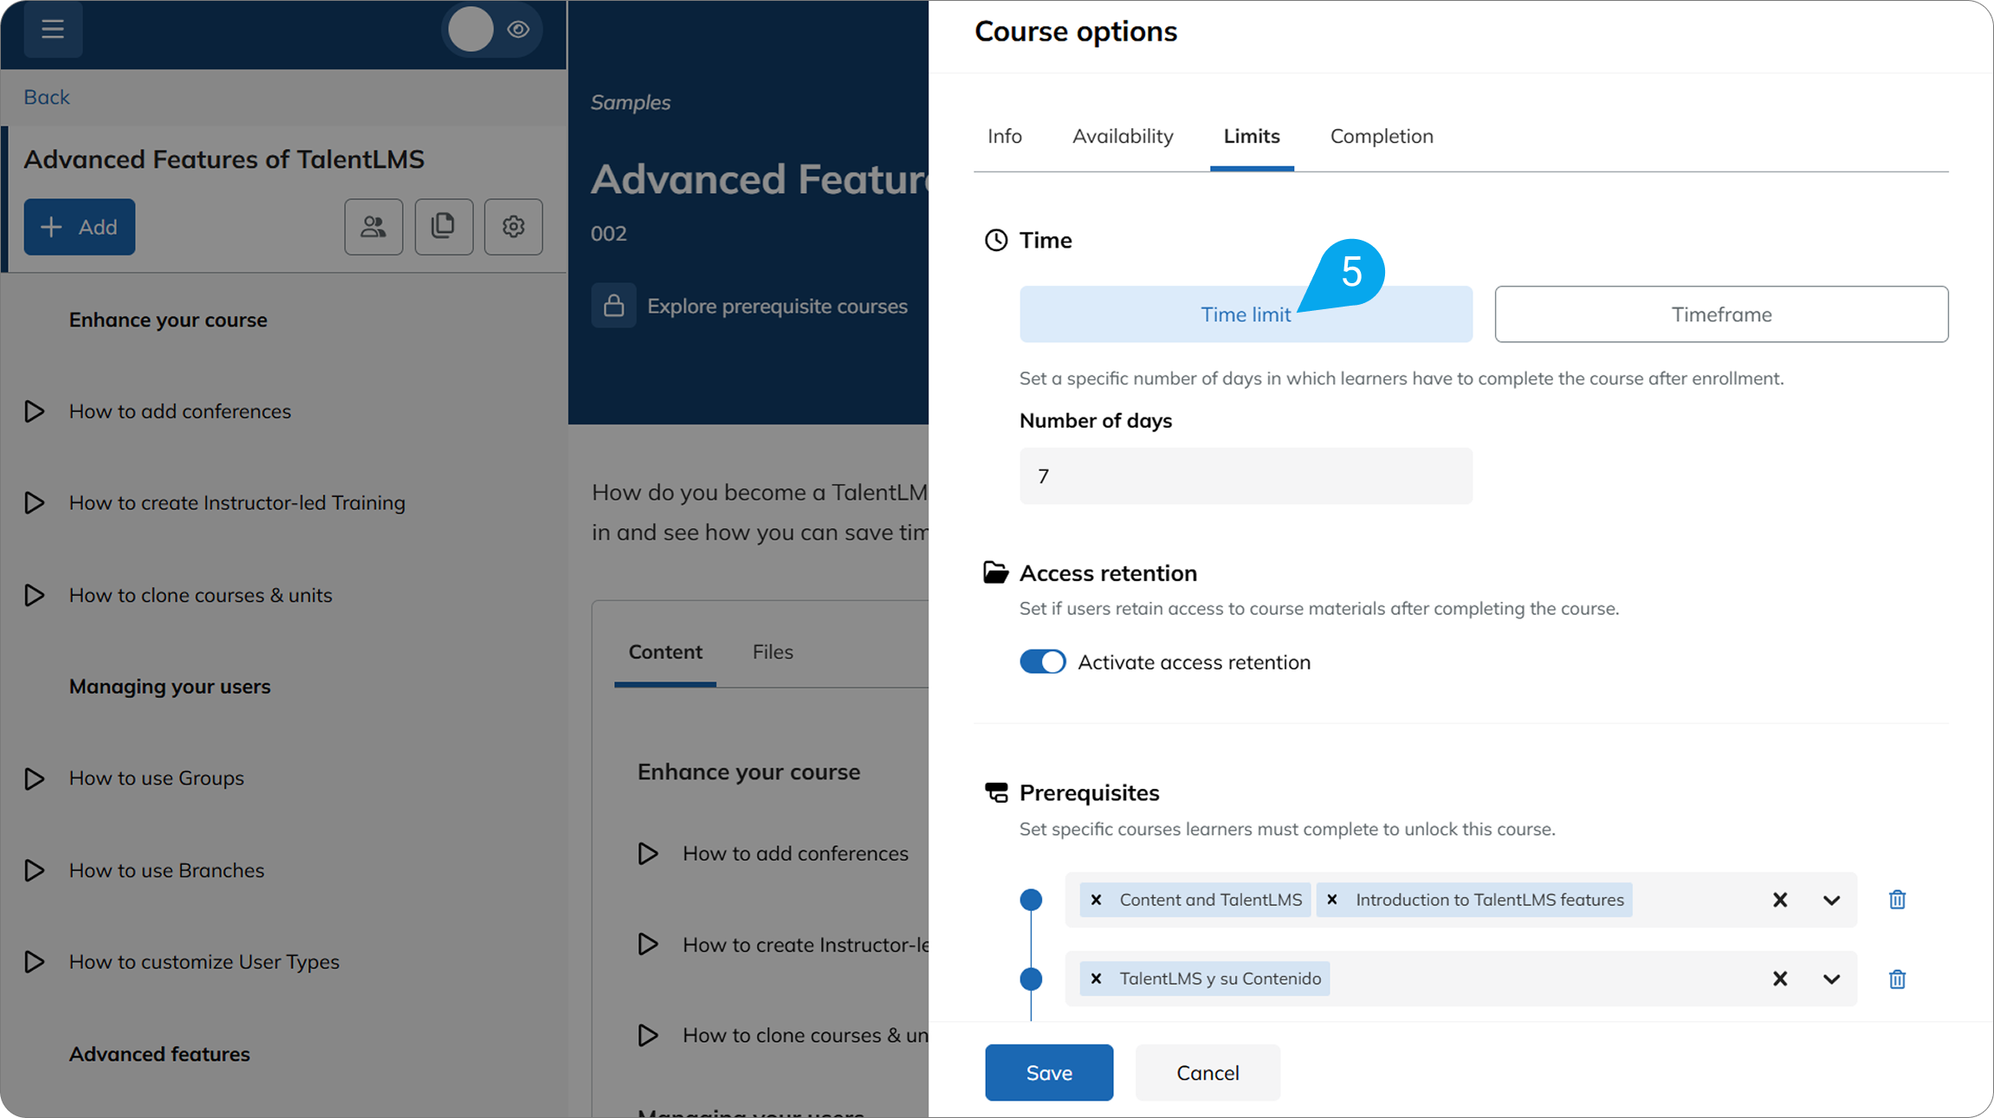This screenshot has width=1994, height=1118.
Task: Switch to the Limits tab
Action: tap(1252, 136)
